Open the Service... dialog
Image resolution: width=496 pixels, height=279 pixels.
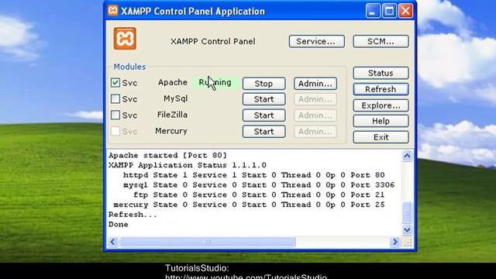[317, 41]
